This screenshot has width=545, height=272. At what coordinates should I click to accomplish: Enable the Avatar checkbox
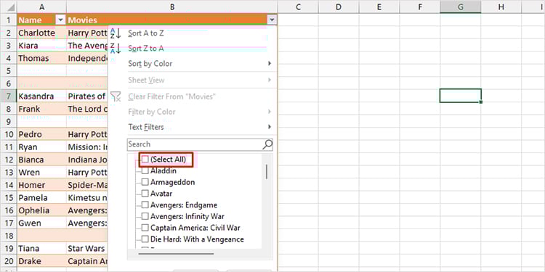tap(145, 193)
